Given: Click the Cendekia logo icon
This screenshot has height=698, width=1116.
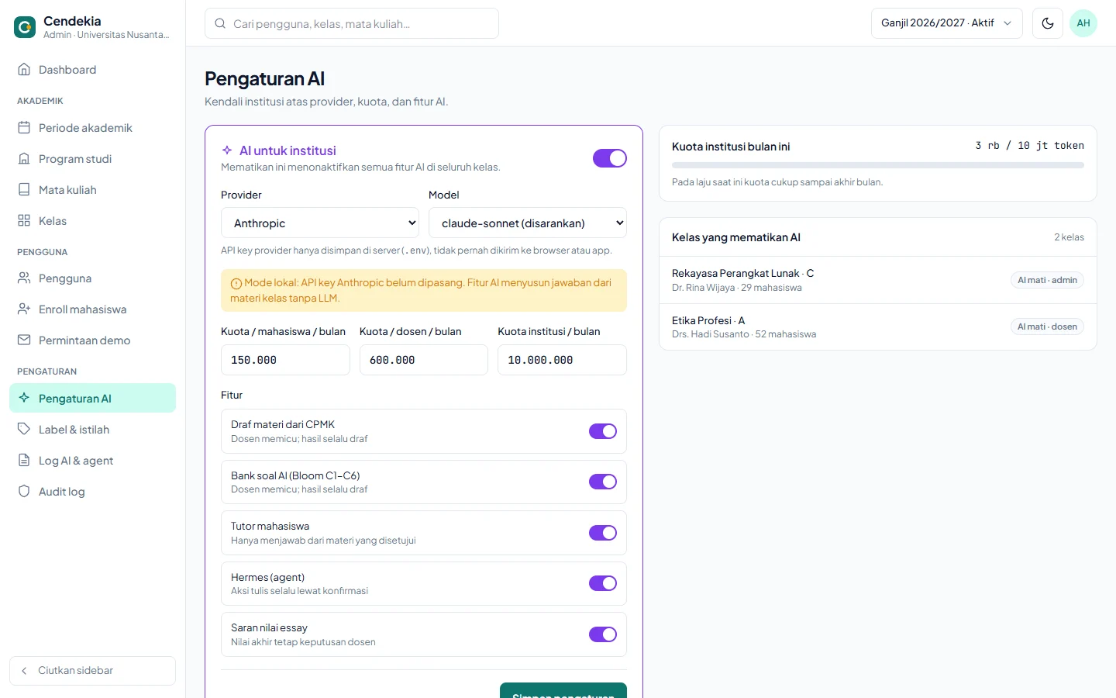Looking at the screenshot, I should [x=25, y=27].
